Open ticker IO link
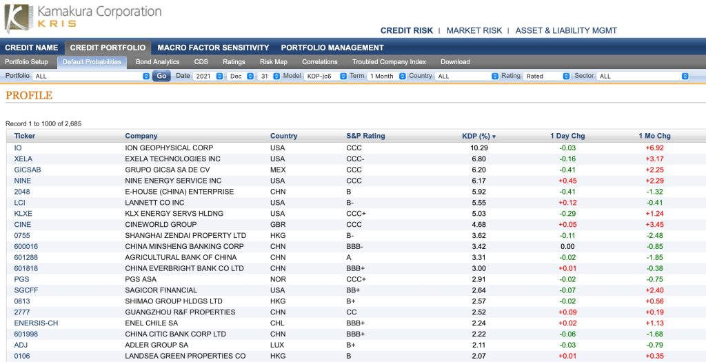The image size is (706, 362). pos(18,148)
